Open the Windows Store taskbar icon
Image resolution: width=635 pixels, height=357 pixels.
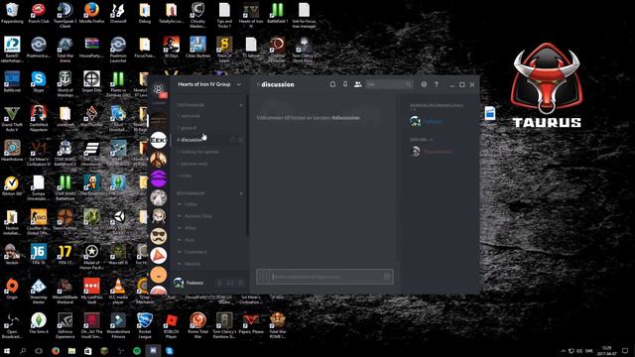[x=88, y=351]
